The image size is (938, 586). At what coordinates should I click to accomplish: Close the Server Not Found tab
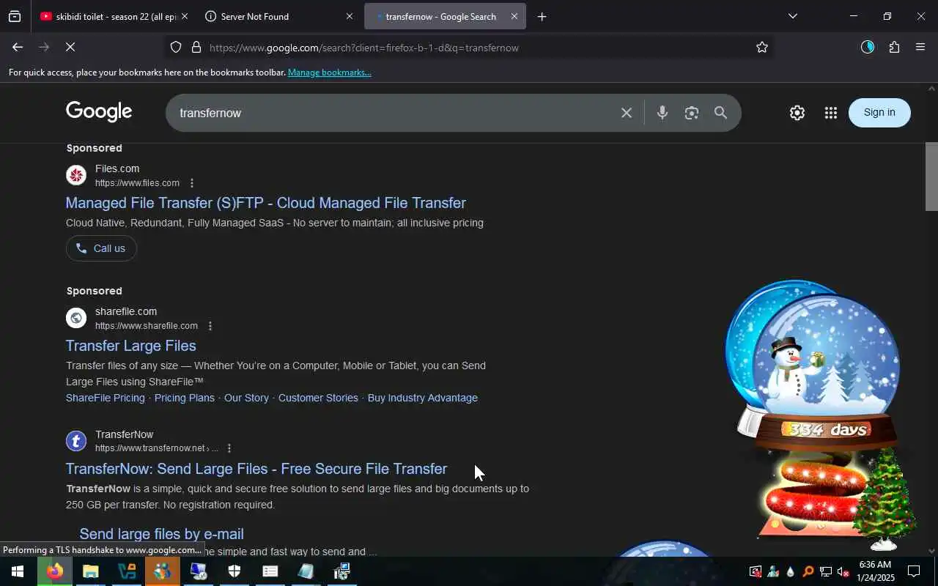pos(349,16)
